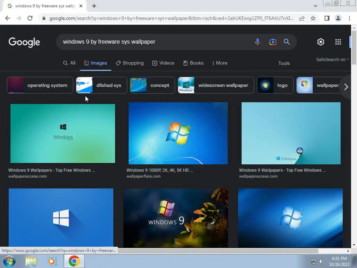The width and height of the screenshot is (357, 268).
Task: Open the WINDOWS 9 autumn leaves wallpaper
Action: point(176,218)
